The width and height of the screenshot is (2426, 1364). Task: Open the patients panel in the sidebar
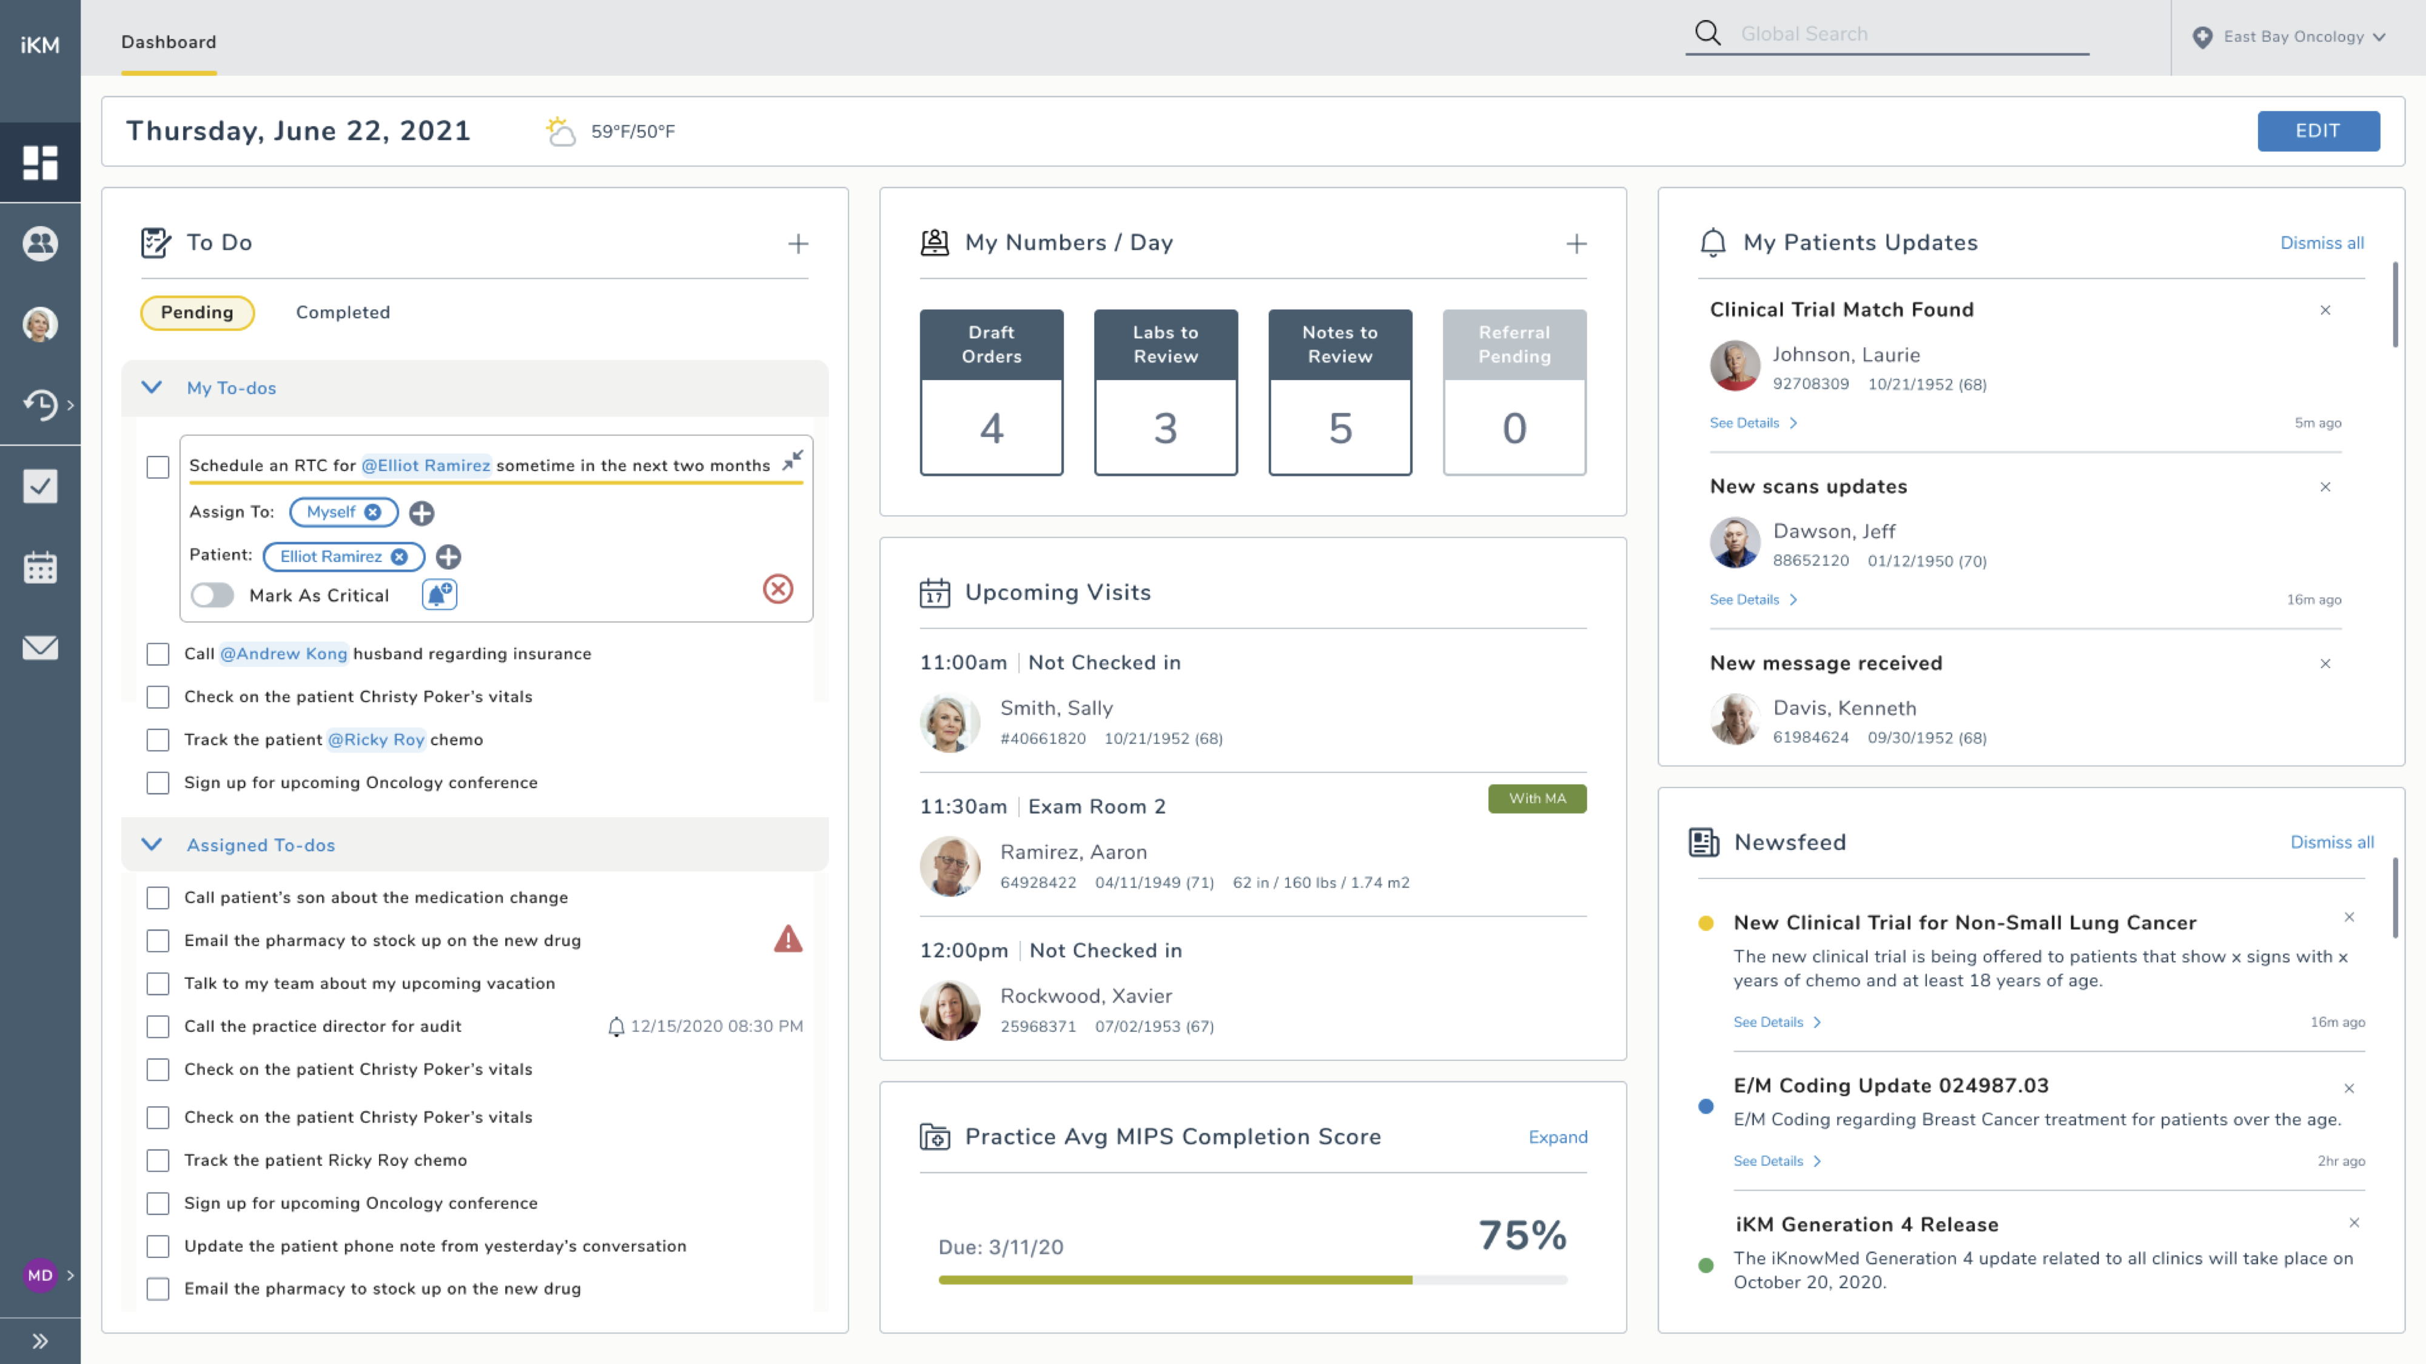coord(39,244)
